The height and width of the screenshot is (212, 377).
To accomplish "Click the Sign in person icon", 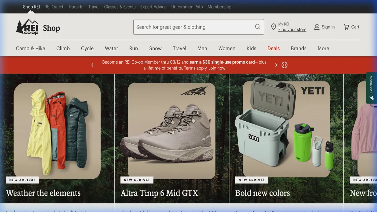I will coord(317,27).
